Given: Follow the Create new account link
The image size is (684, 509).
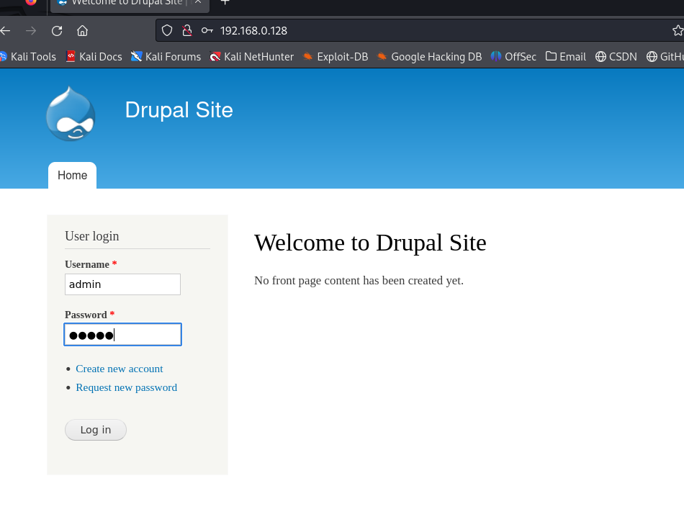Looking at the screenshot, I should [119, 369].
